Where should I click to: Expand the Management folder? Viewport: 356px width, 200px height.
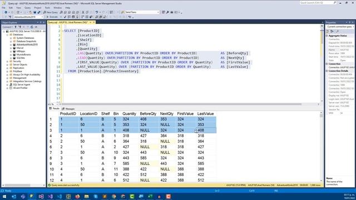(x=7, y=78)
